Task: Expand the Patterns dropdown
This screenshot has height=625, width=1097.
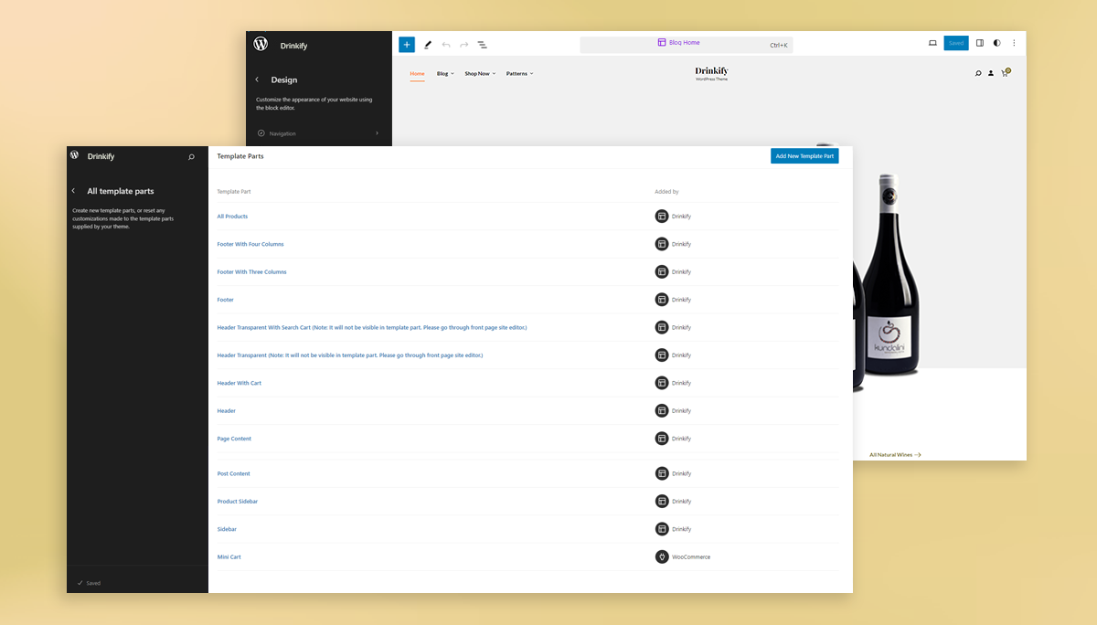Action: pos(519,73)
